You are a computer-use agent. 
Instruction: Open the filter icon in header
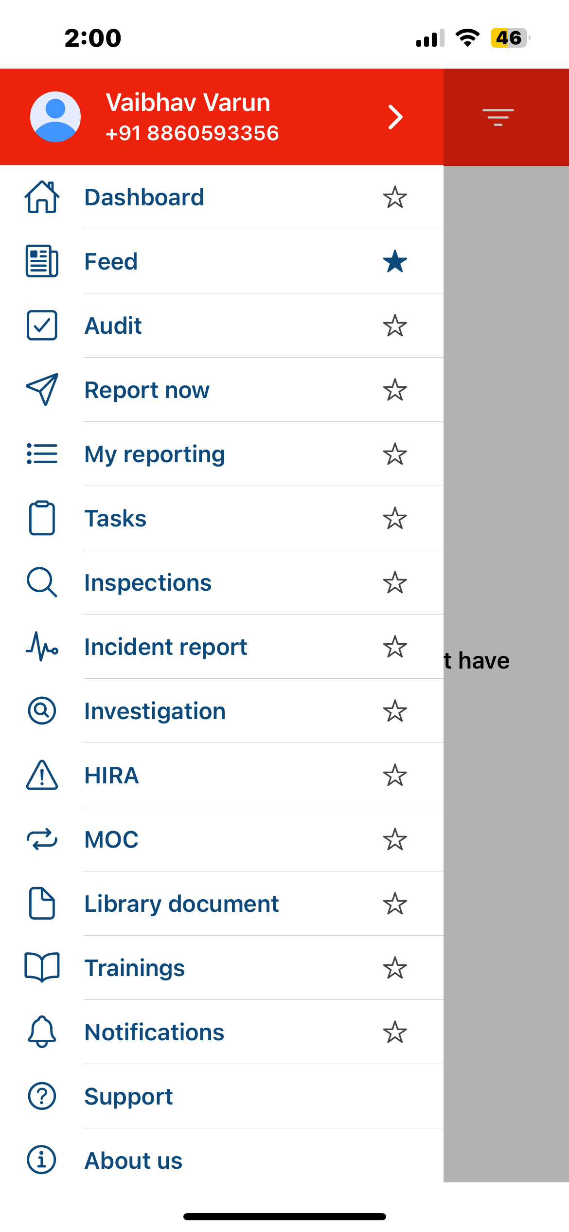pos(498,117)
